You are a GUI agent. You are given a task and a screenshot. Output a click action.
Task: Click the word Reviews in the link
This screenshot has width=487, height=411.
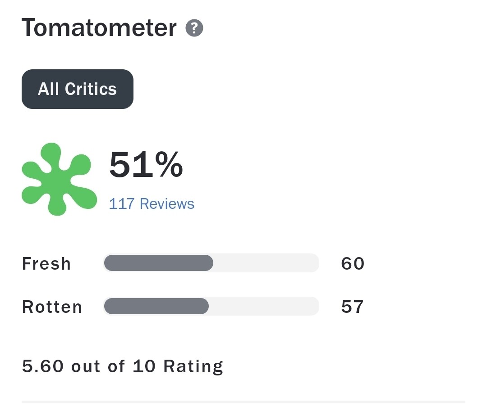(167, 203)
